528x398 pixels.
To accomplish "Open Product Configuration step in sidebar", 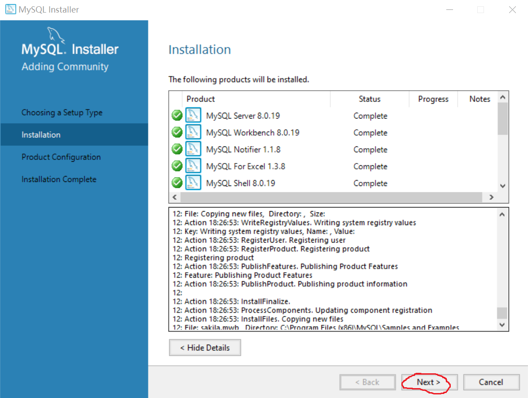I will click(61, 157).
